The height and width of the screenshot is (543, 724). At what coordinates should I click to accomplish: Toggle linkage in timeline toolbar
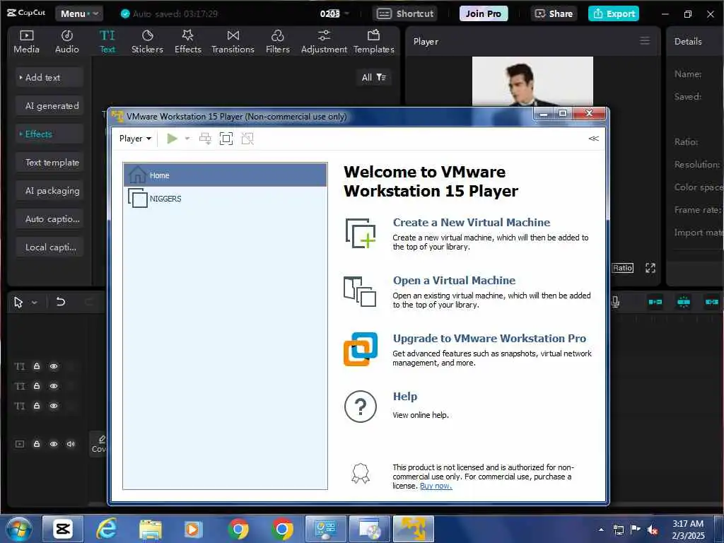[x=711, y=302]
